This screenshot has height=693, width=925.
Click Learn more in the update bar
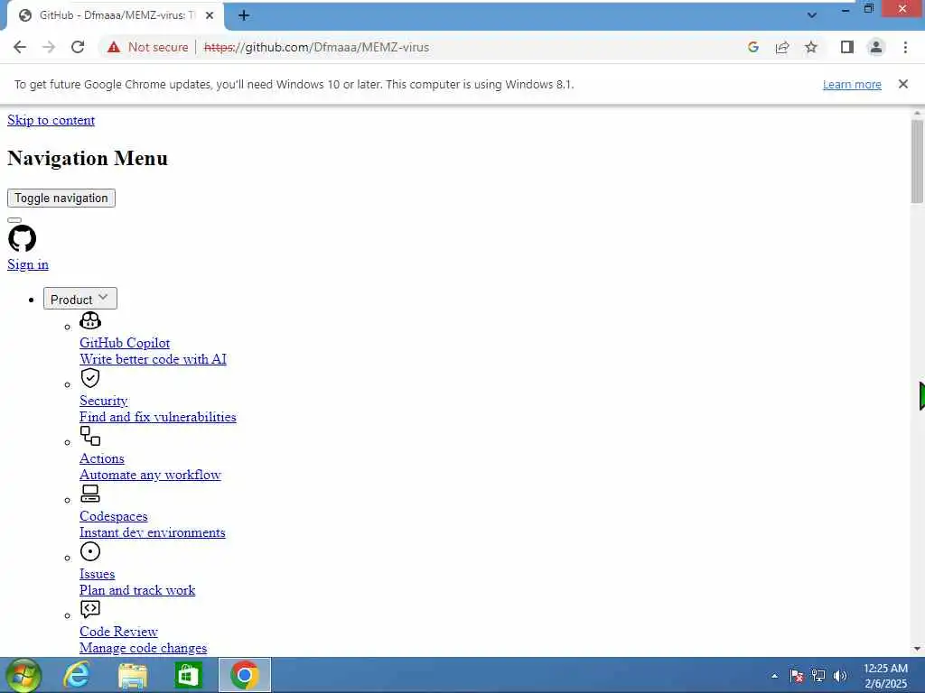pos(852,84)
